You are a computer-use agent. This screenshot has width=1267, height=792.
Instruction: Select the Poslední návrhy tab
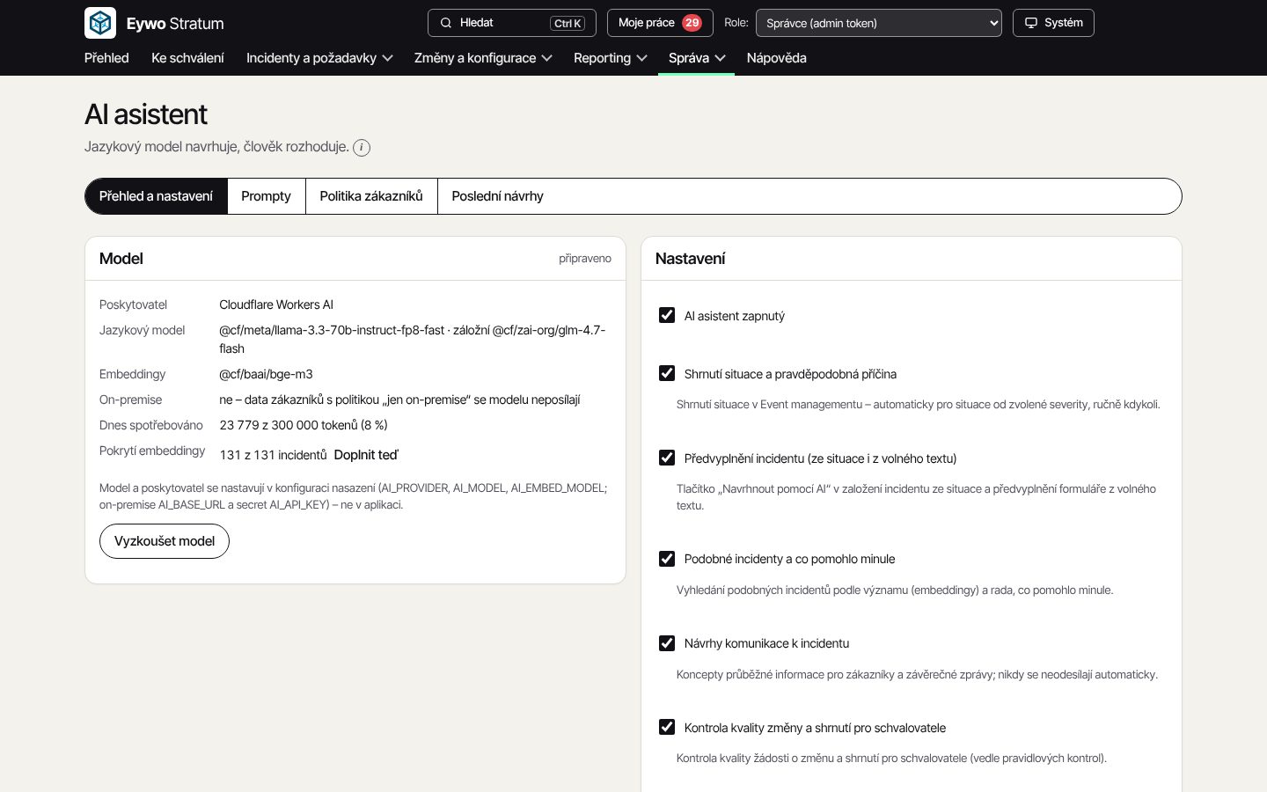497,196
